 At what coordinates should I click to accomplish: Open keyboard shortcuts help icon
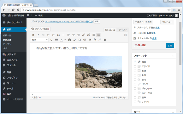(105, 40)
